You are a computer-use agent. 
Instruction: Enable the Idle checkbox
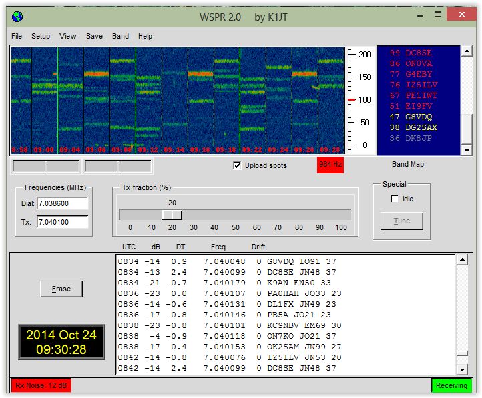click(395, 199)
